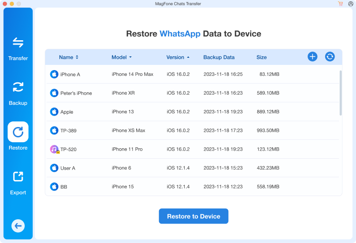Click the back arrow in sidebar
The width and height of the screenshot is (356, 243).
[18, 226]
